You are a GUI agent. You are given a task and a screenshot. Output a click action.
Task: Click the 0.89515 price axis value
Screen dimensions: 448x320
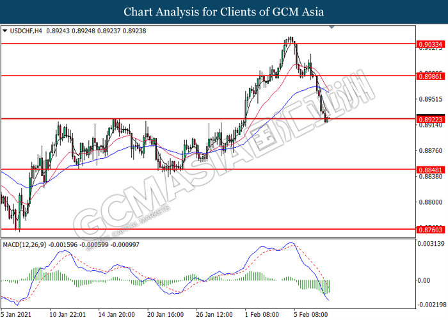click(430, 99)
